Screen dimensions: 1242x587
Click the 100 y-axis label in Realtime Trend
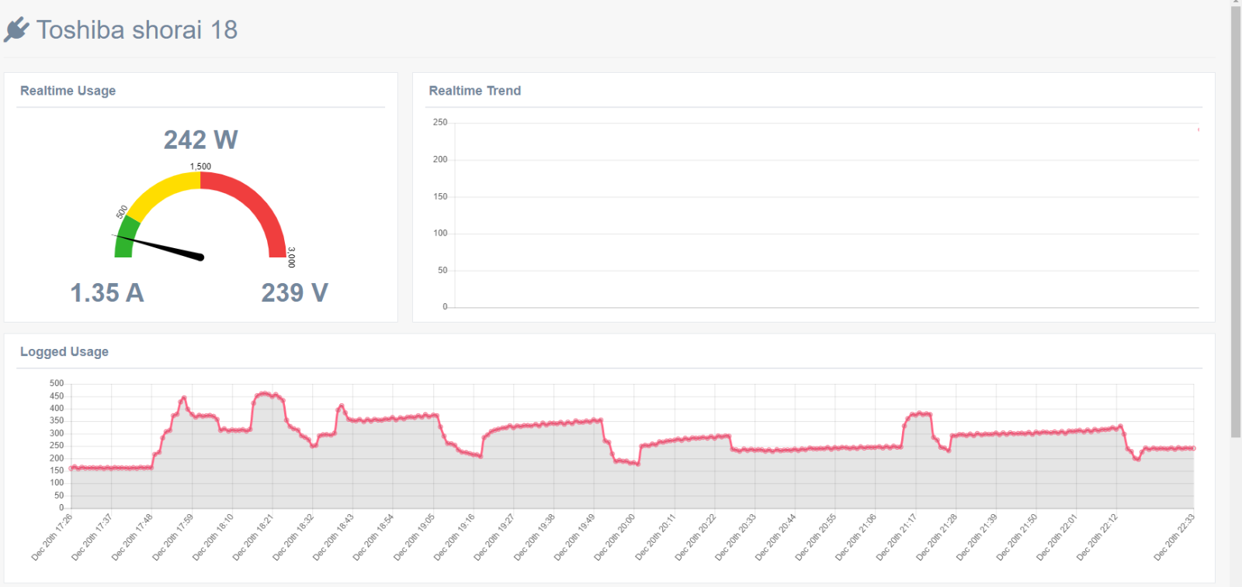[x=440, y=233]
